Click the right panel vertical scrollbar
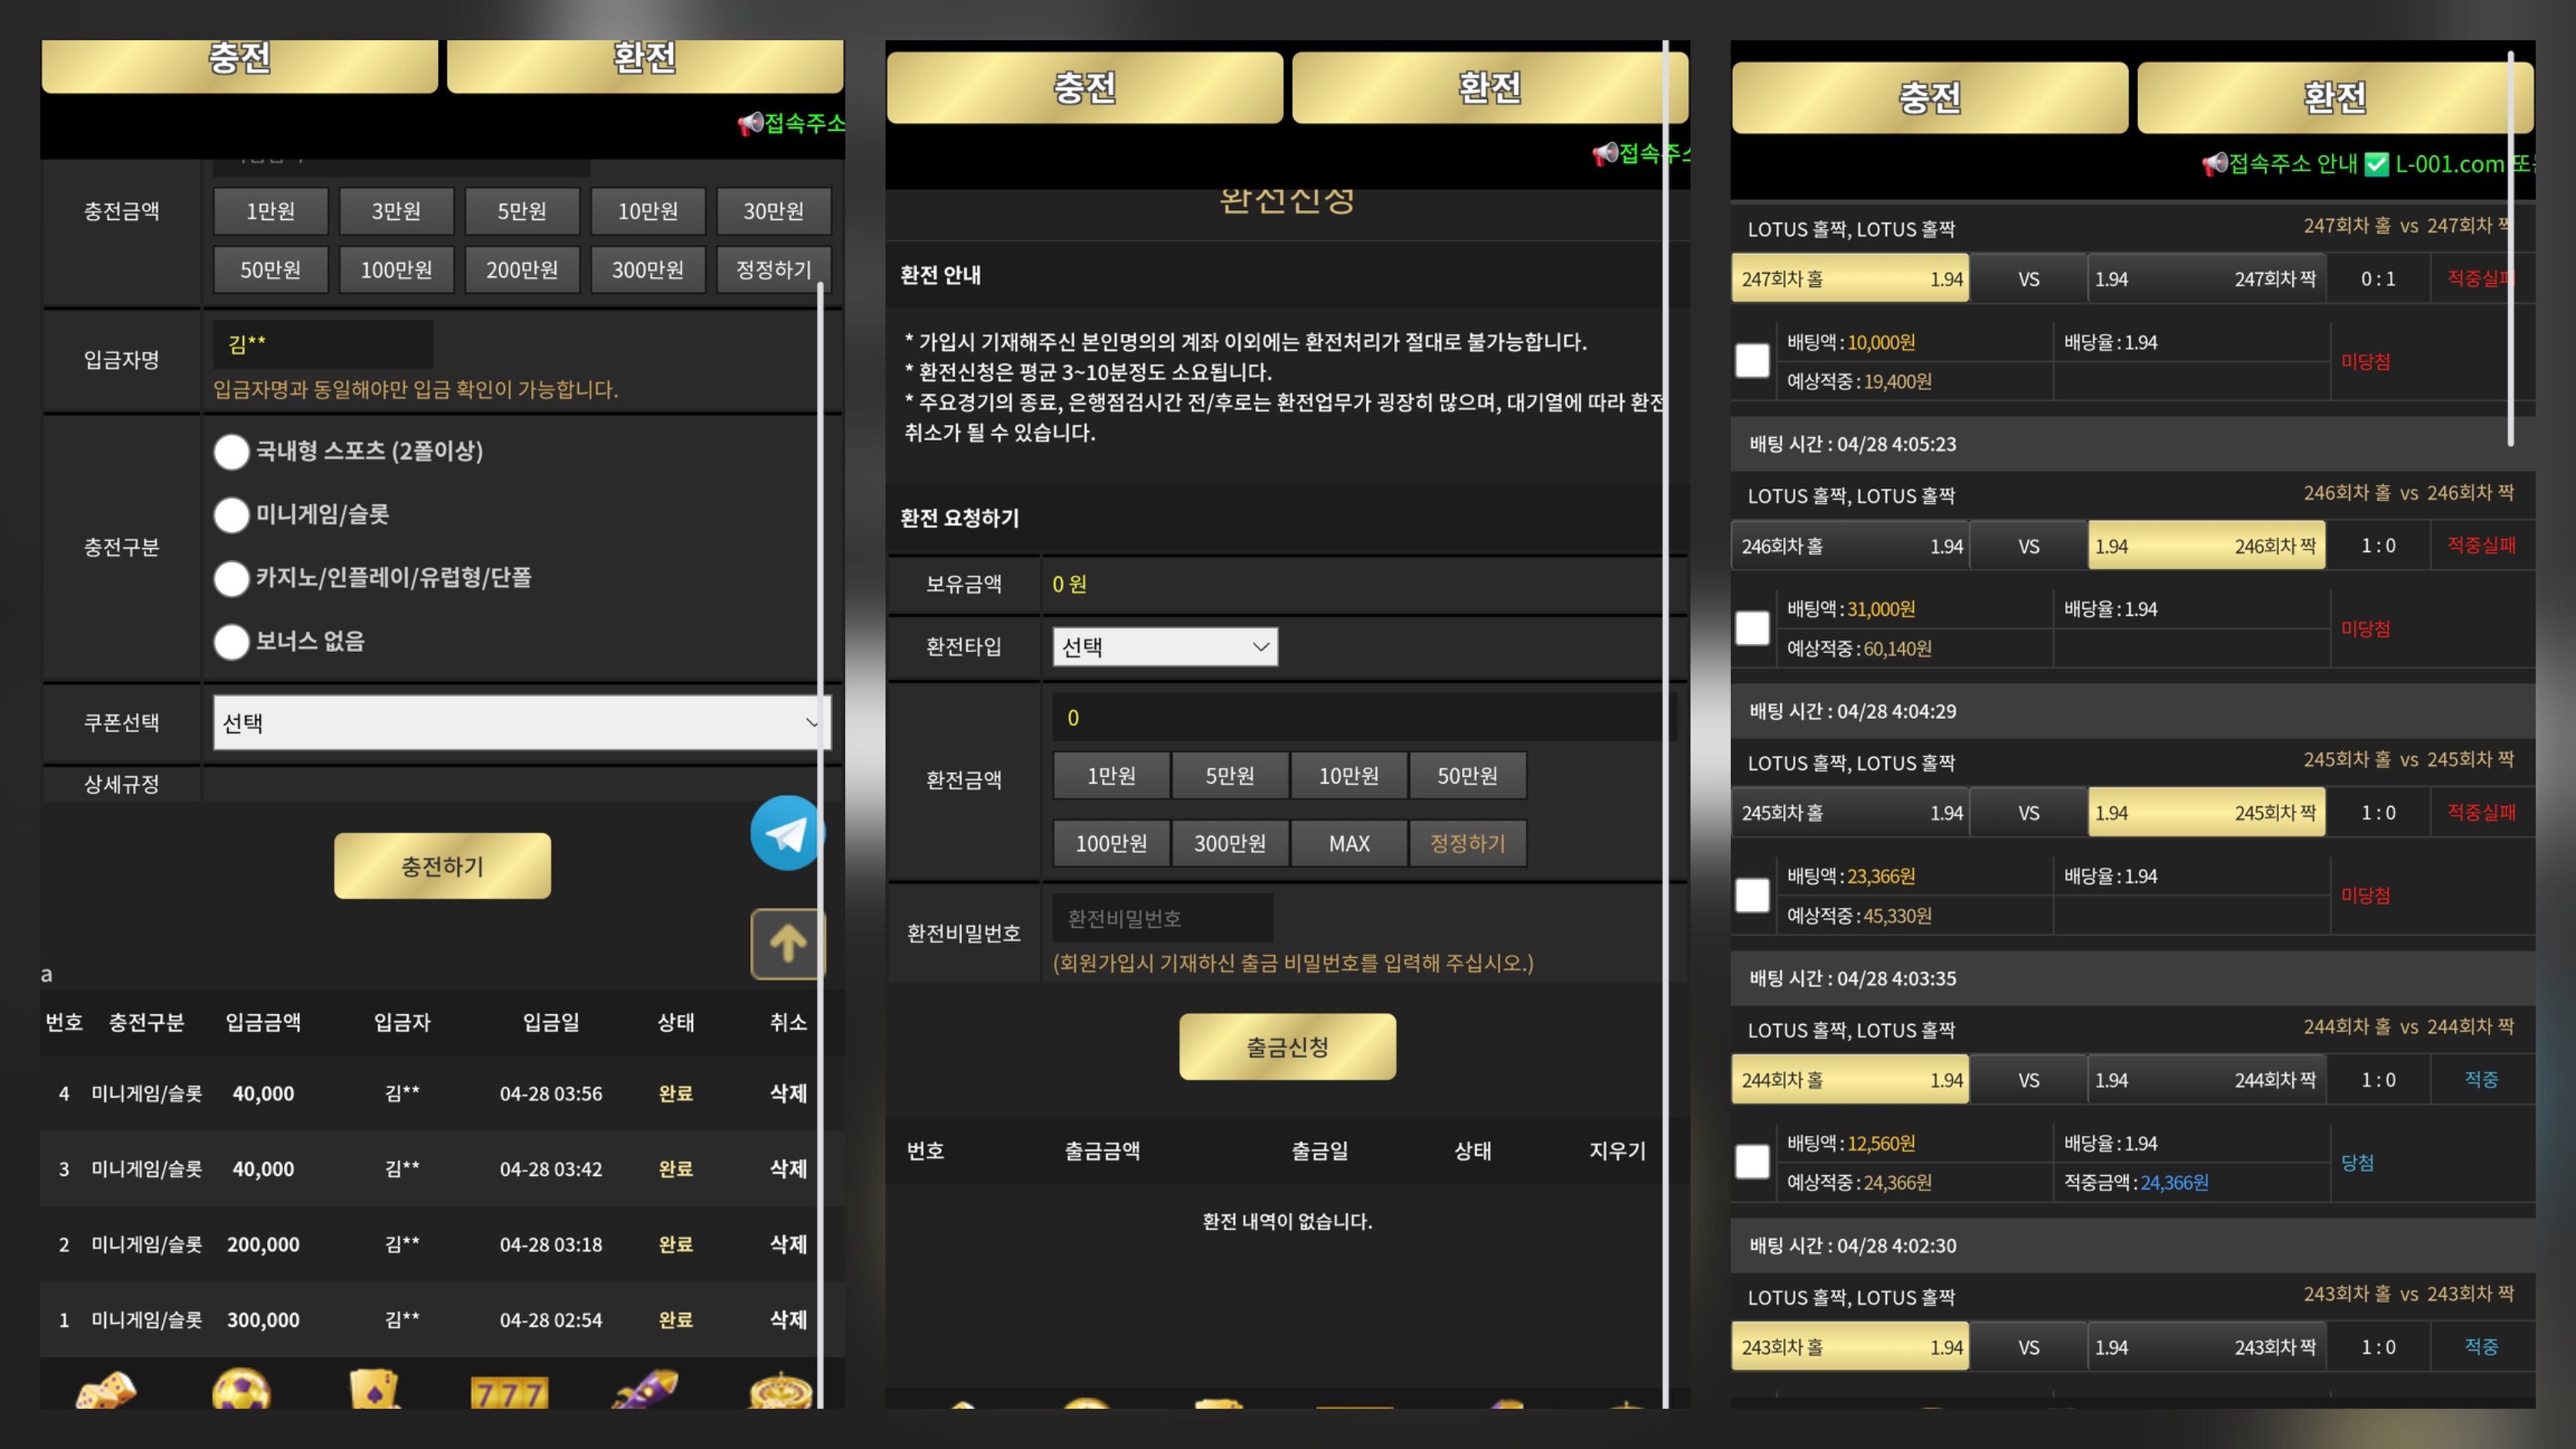2576x1449 pixels. pyautogui.click(x=2510, y=250)
